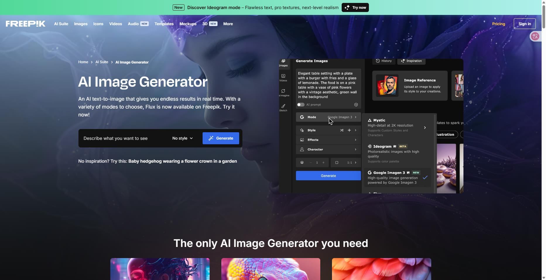Expand the Effects row chevron
The width and height of the screenshot is (546, 280).
pos(356,140)
